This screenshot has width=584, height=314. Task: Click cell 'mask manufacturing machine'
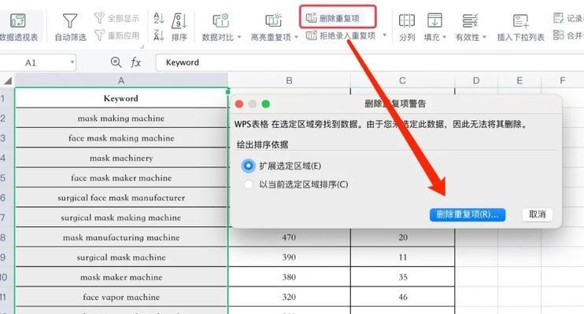tap(121, 237)
